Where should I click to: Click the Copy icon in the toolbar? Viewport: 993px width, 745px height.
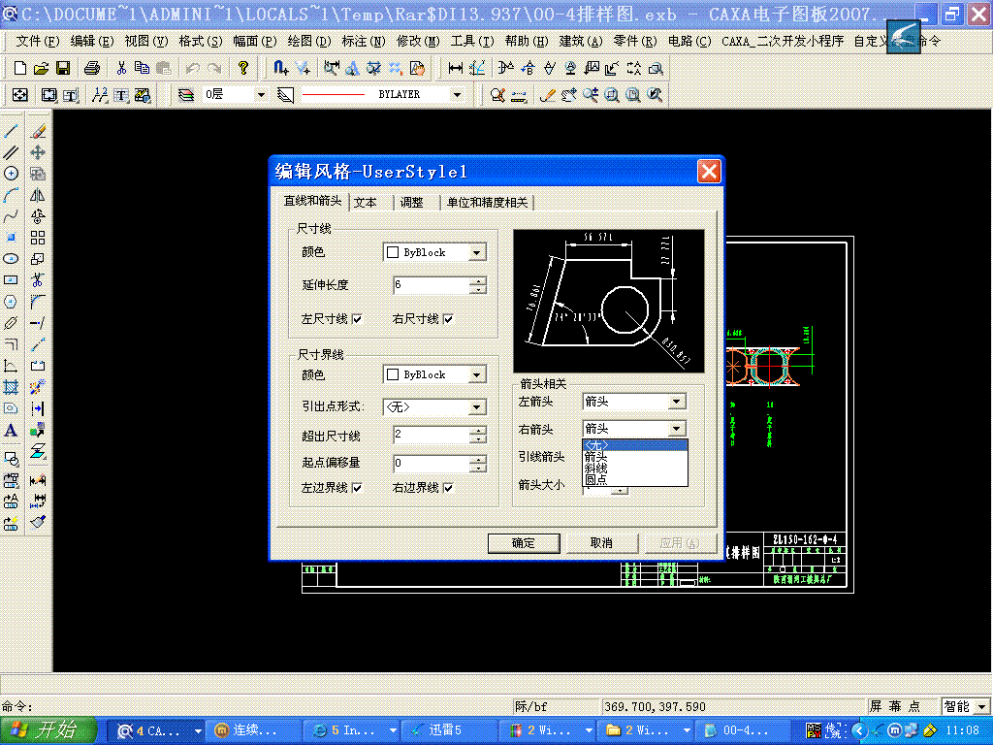142,68
